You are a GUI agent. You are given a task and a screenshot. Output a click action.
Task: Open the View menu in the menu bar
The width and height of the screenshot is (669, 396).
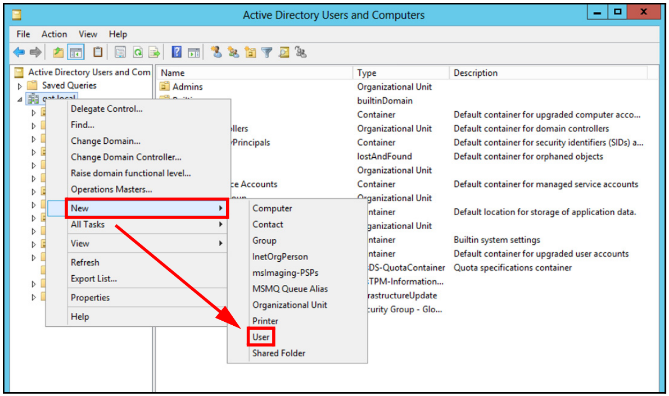88,34
